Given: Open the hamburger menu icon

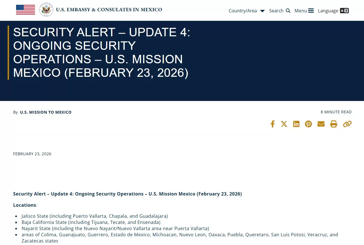Looking at the screenshot, I should [311, 11].
